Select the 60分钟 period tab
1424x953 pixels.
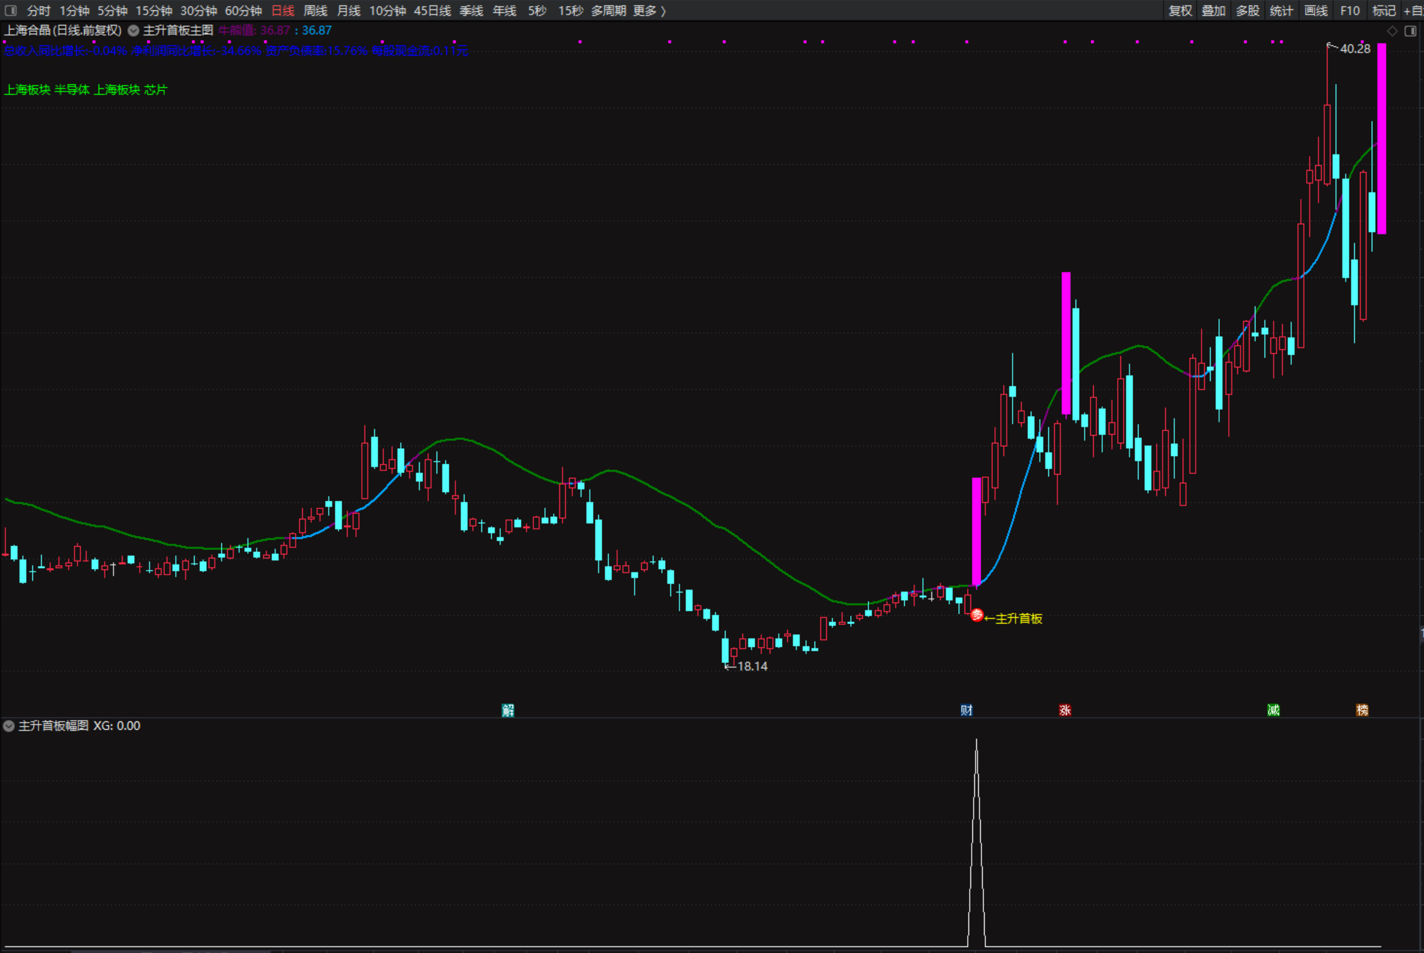tap(244, 11)
